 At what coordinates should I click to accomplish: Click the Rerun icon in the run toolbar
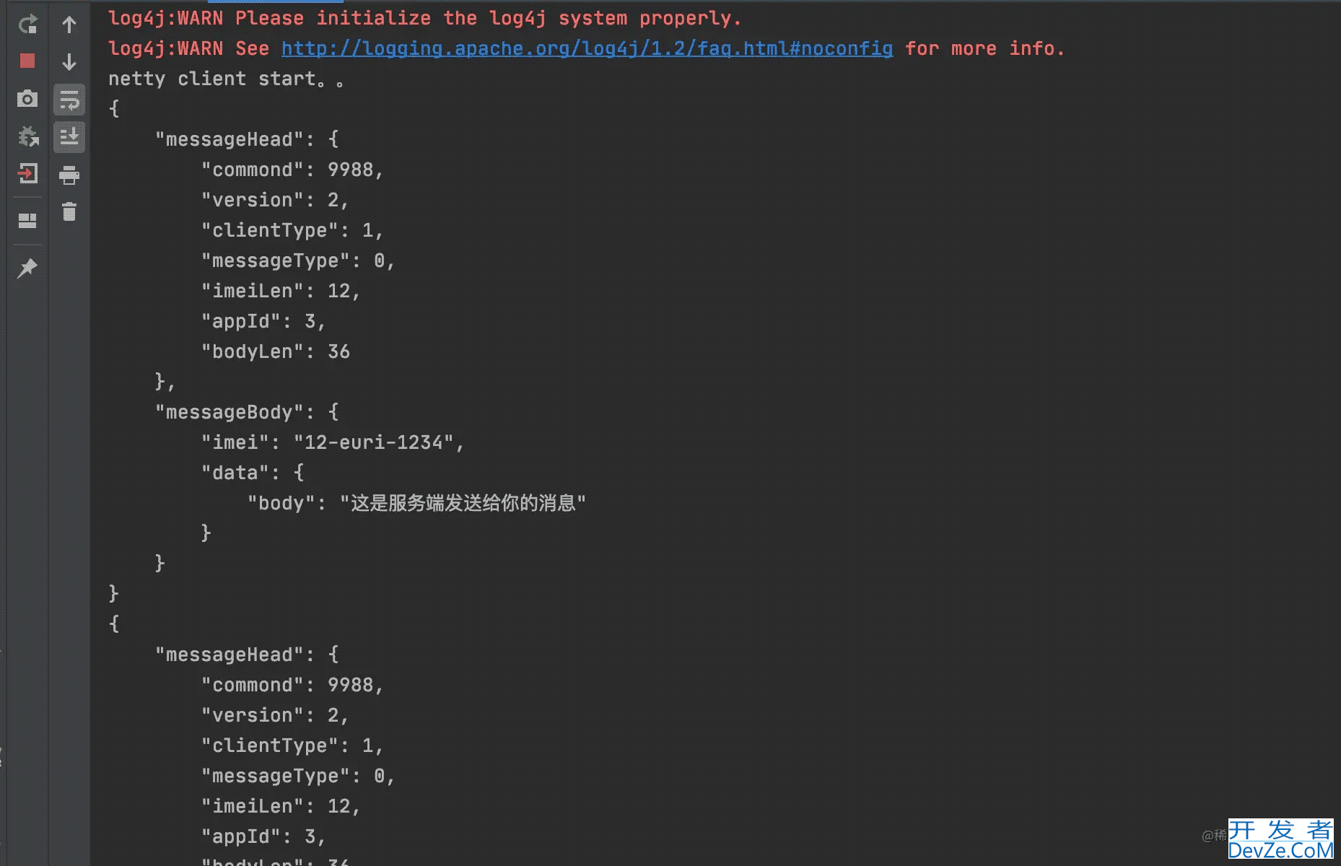tap(27, 25)
